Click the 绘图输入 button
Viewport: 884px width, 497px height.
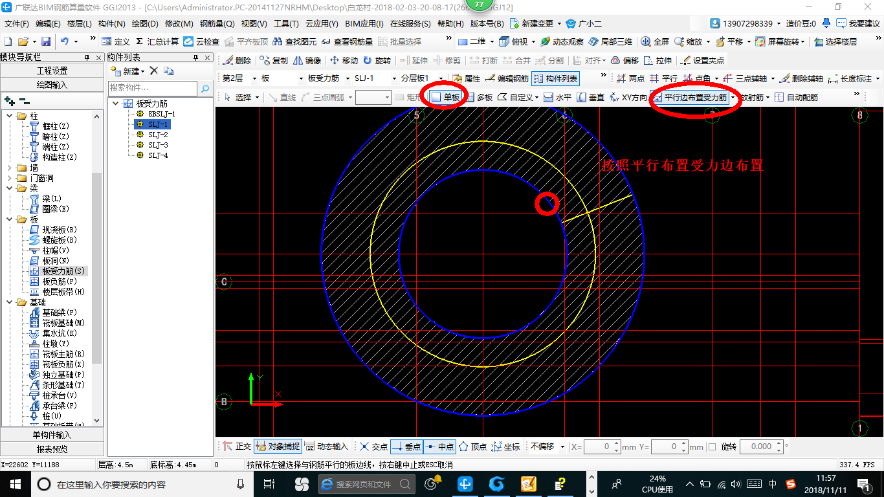pyautogui.click(x=52, y=85)
